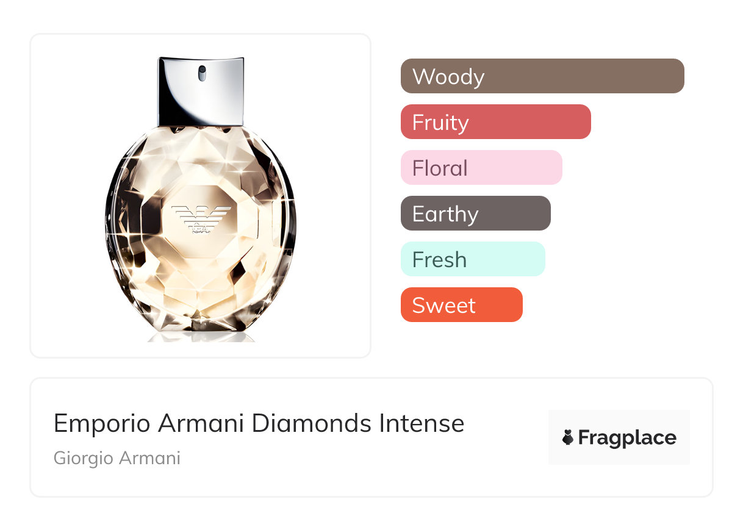Click the "Sweet" text label
The width and height of the screenshot is (743, 527).
(x=443, y=305)
